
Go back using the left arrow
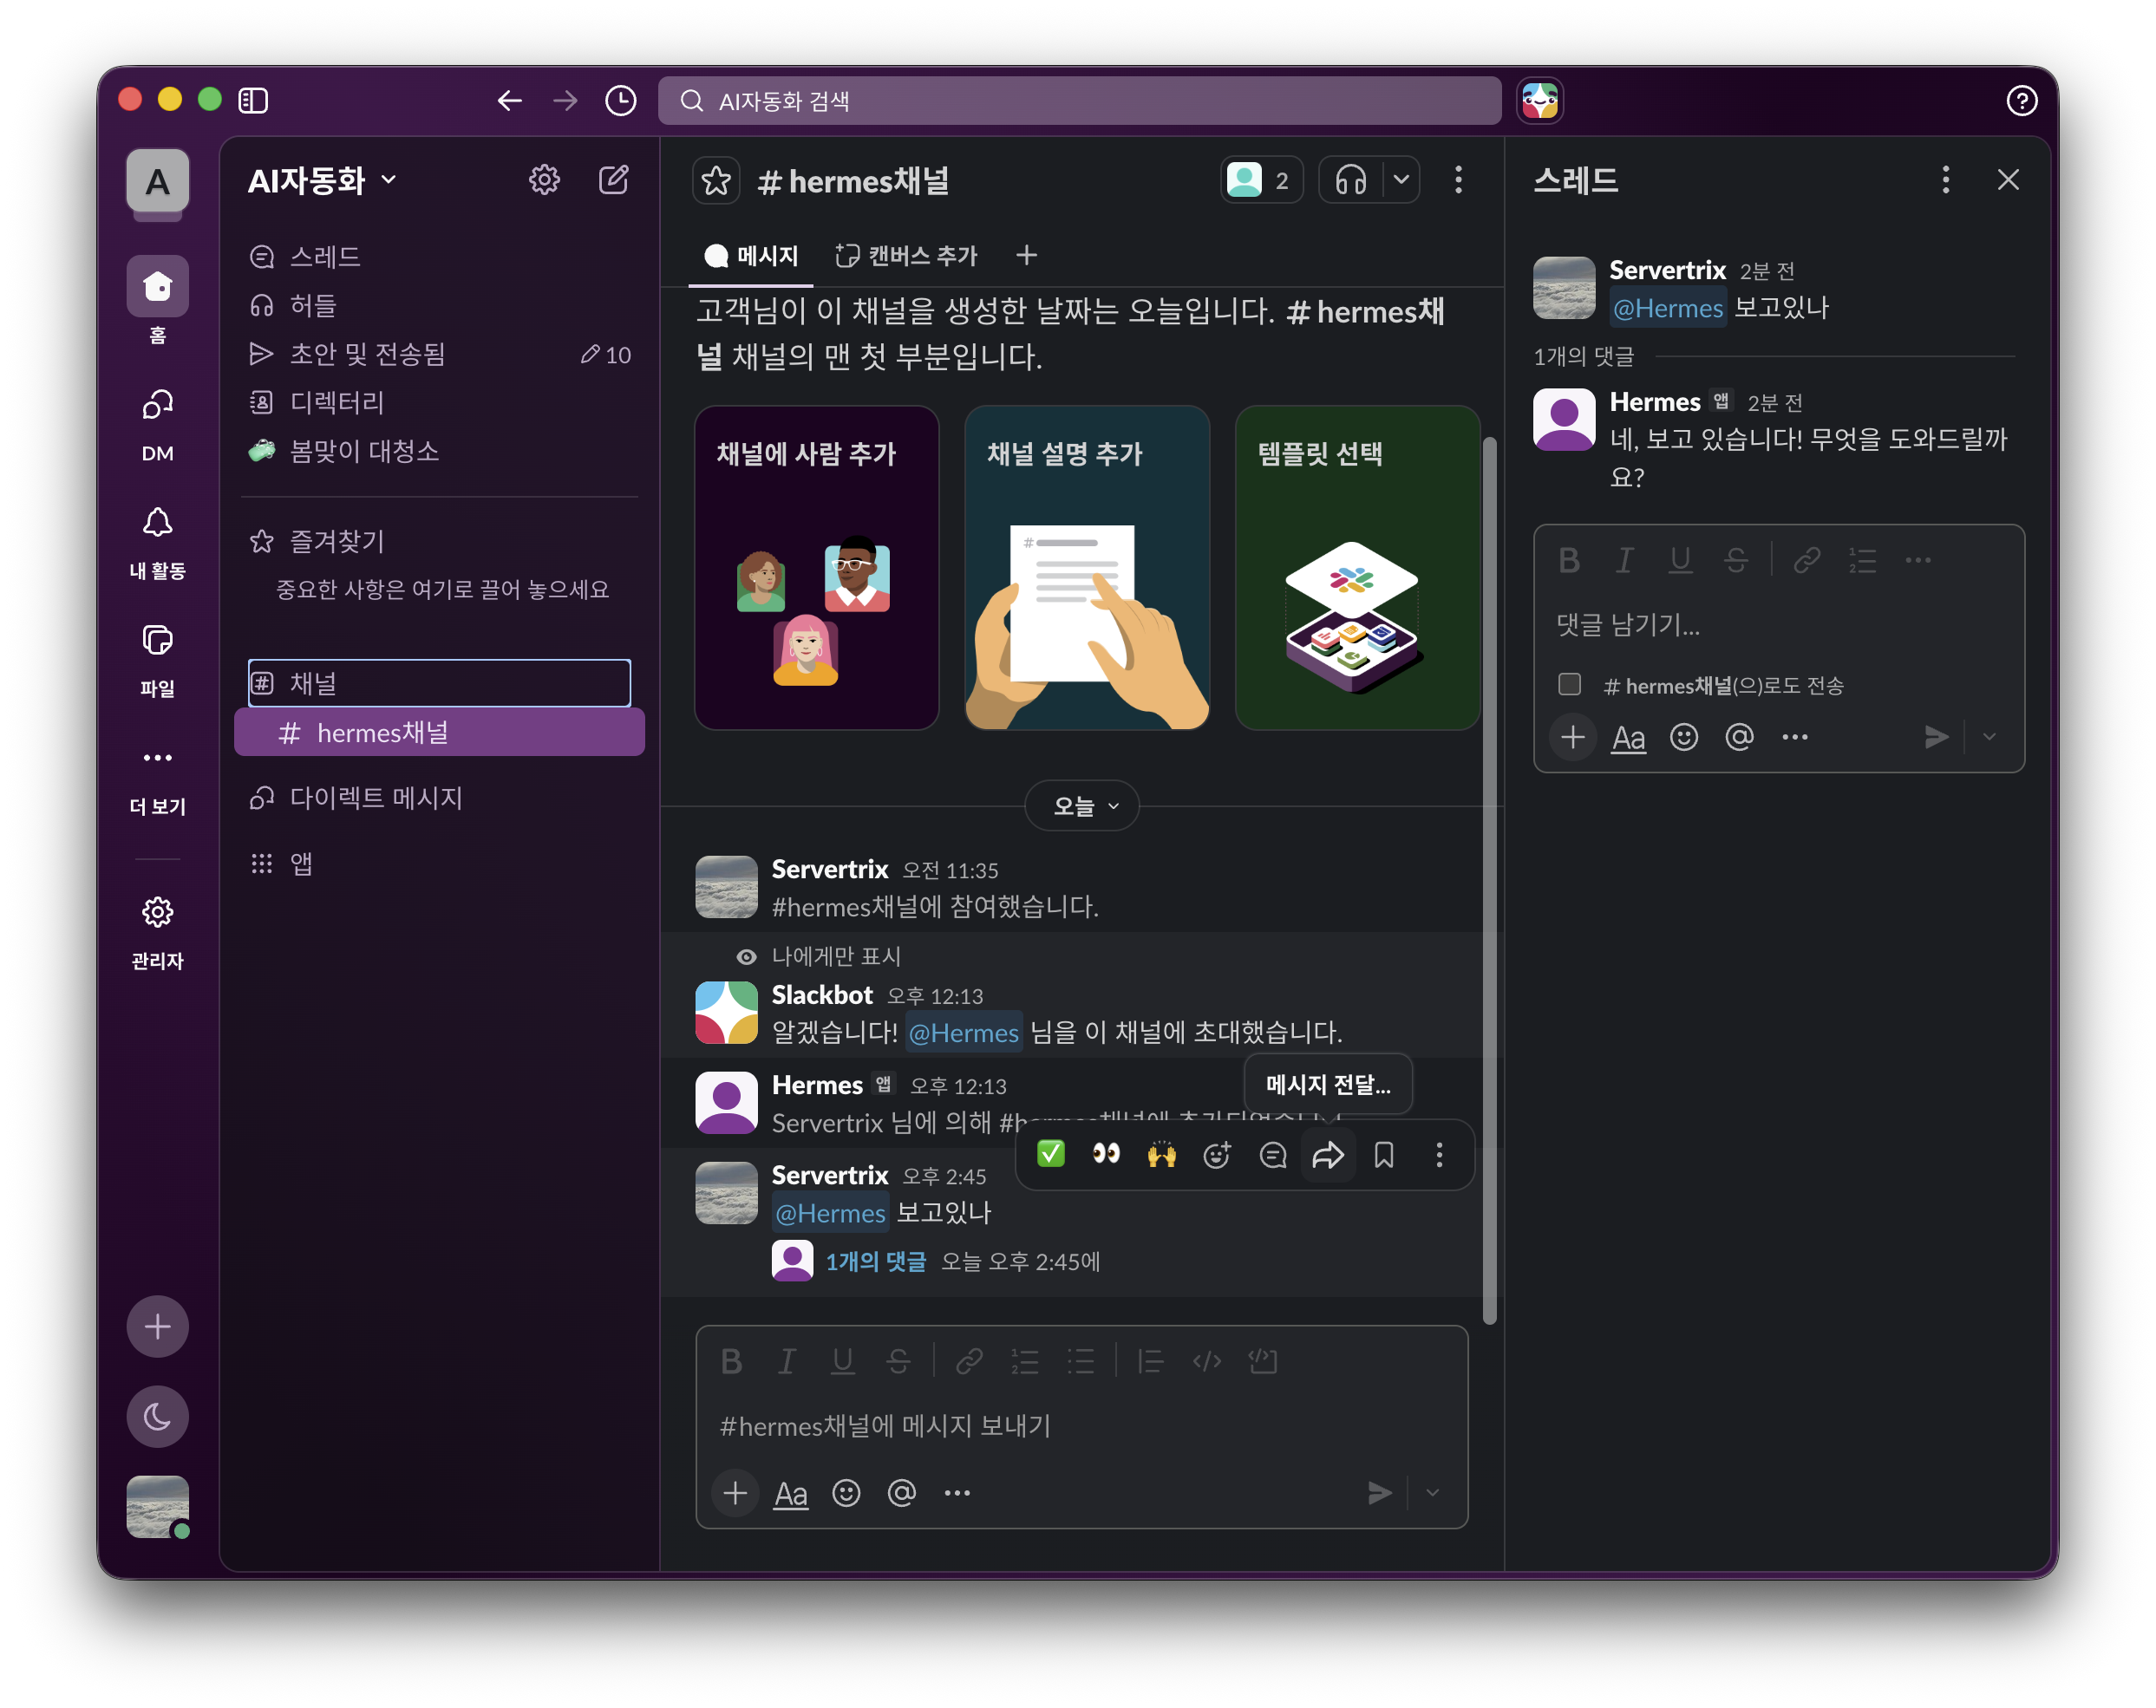click(x=510, y=100)
